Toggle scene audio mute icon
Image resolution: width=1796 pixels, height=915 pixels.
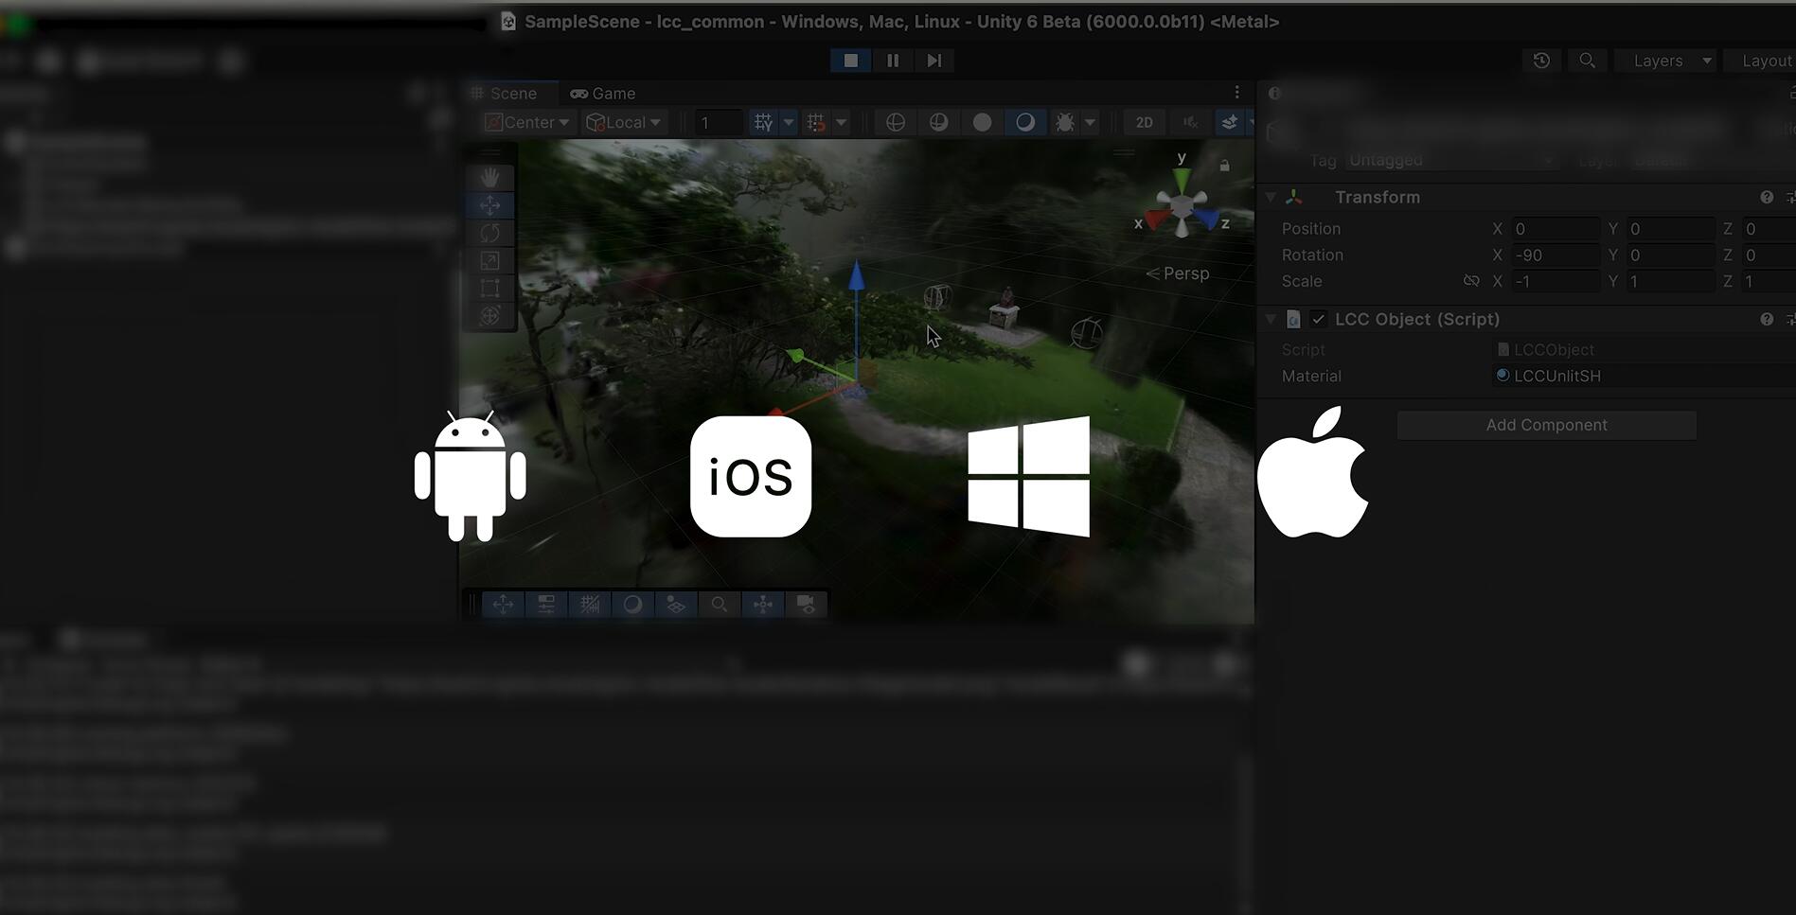tap(1190, 122)
